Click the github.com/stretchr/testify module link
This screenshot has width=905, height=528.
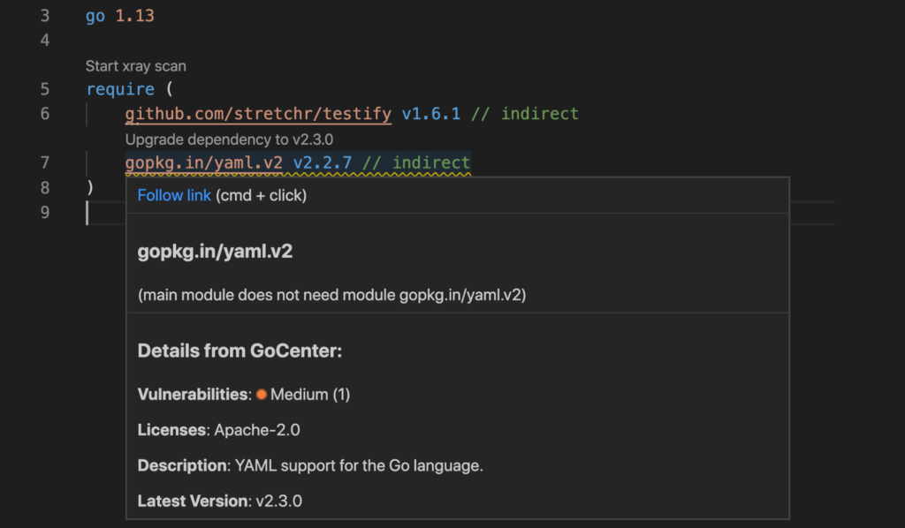point(257,113)
